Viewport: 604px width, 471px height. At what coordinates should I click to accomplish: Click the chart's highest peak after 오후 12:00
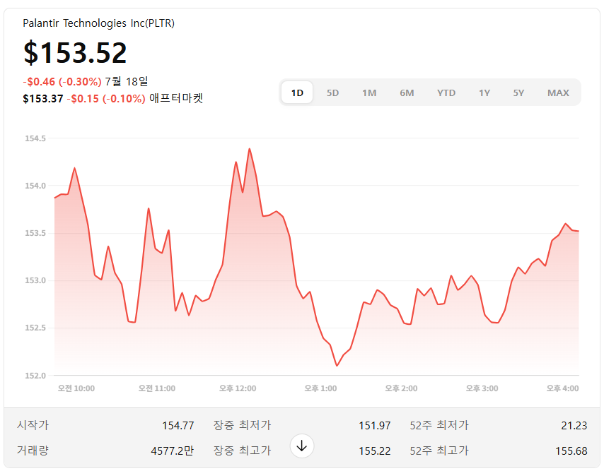pos(250,149)
